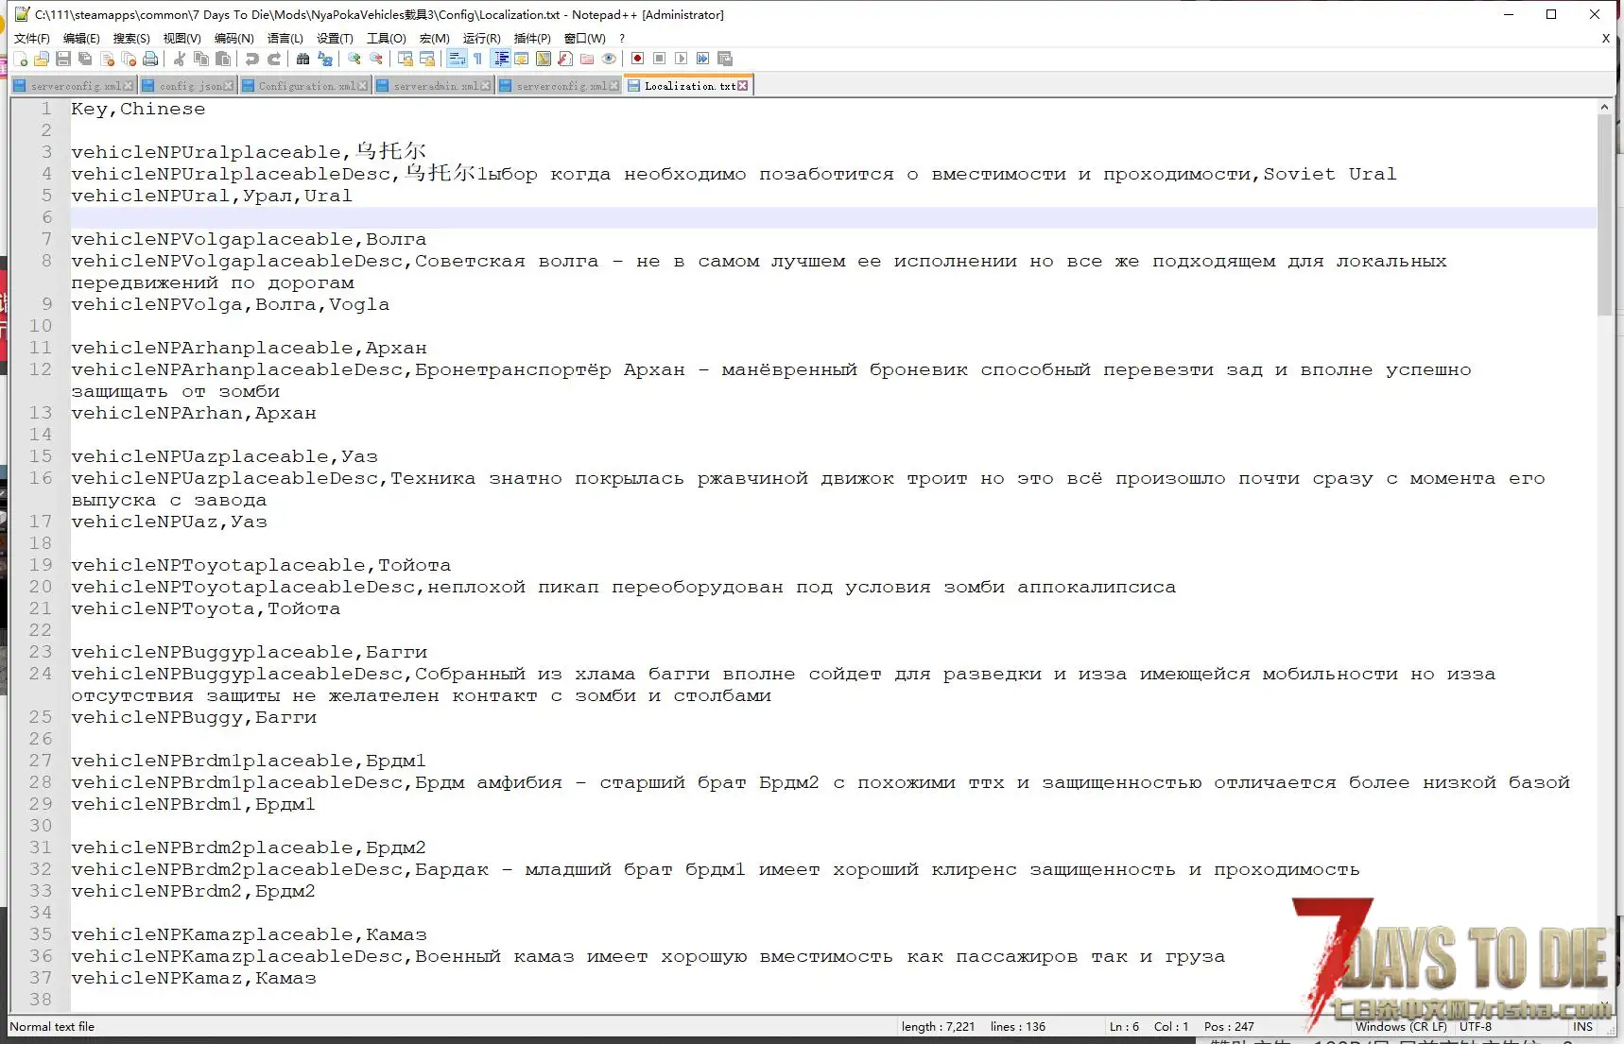Viewport: 1624px width, 1044px height.
Task: Click the INS indicator in status bar
Action: click(1582, 1027)
